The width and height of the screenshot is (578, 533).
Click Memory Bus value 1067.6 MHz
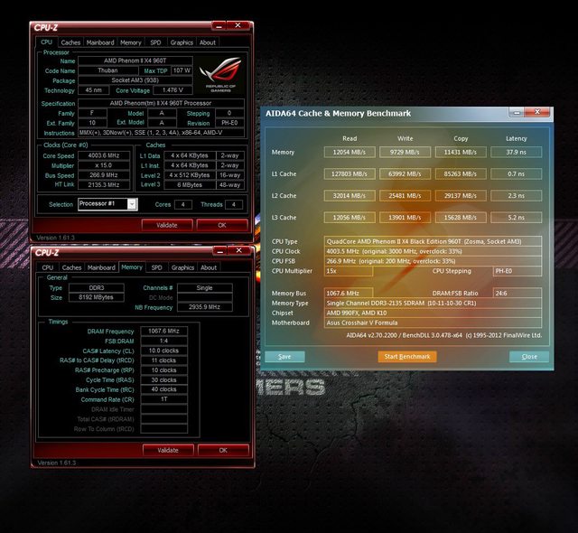coord(349,293)
